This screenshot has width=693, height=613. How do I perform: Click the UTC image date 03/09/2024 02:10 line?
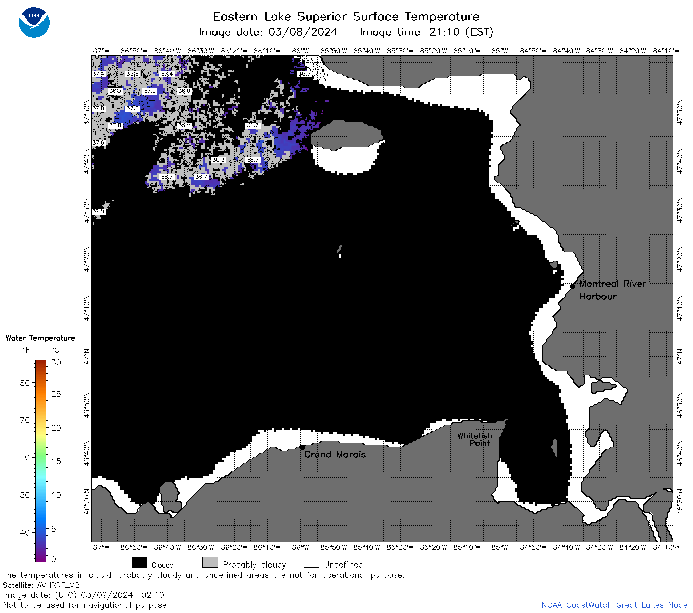pyautogui.click(x=83, y=595)
